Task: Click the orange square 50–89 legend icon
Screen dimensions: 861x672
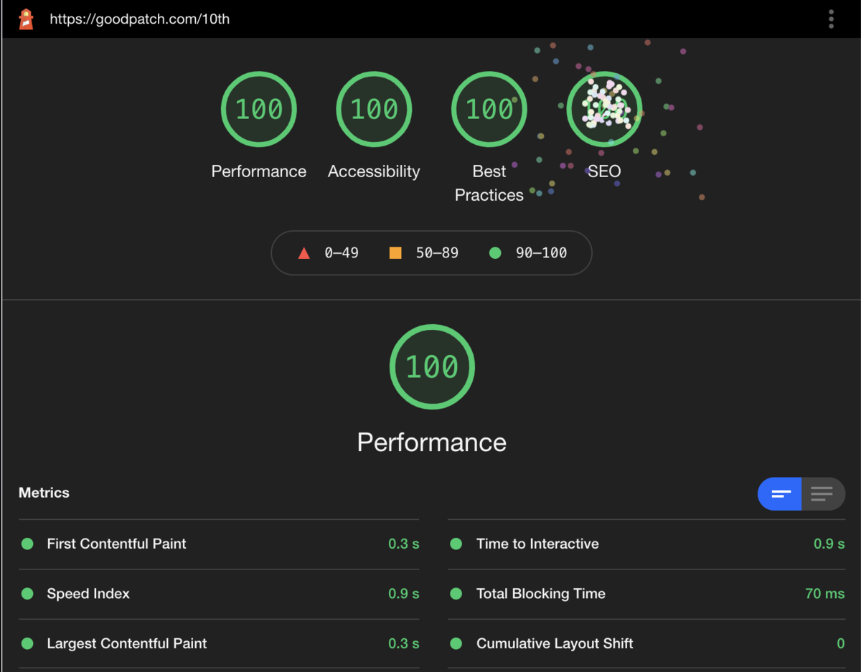Action: tap(395, 252)
